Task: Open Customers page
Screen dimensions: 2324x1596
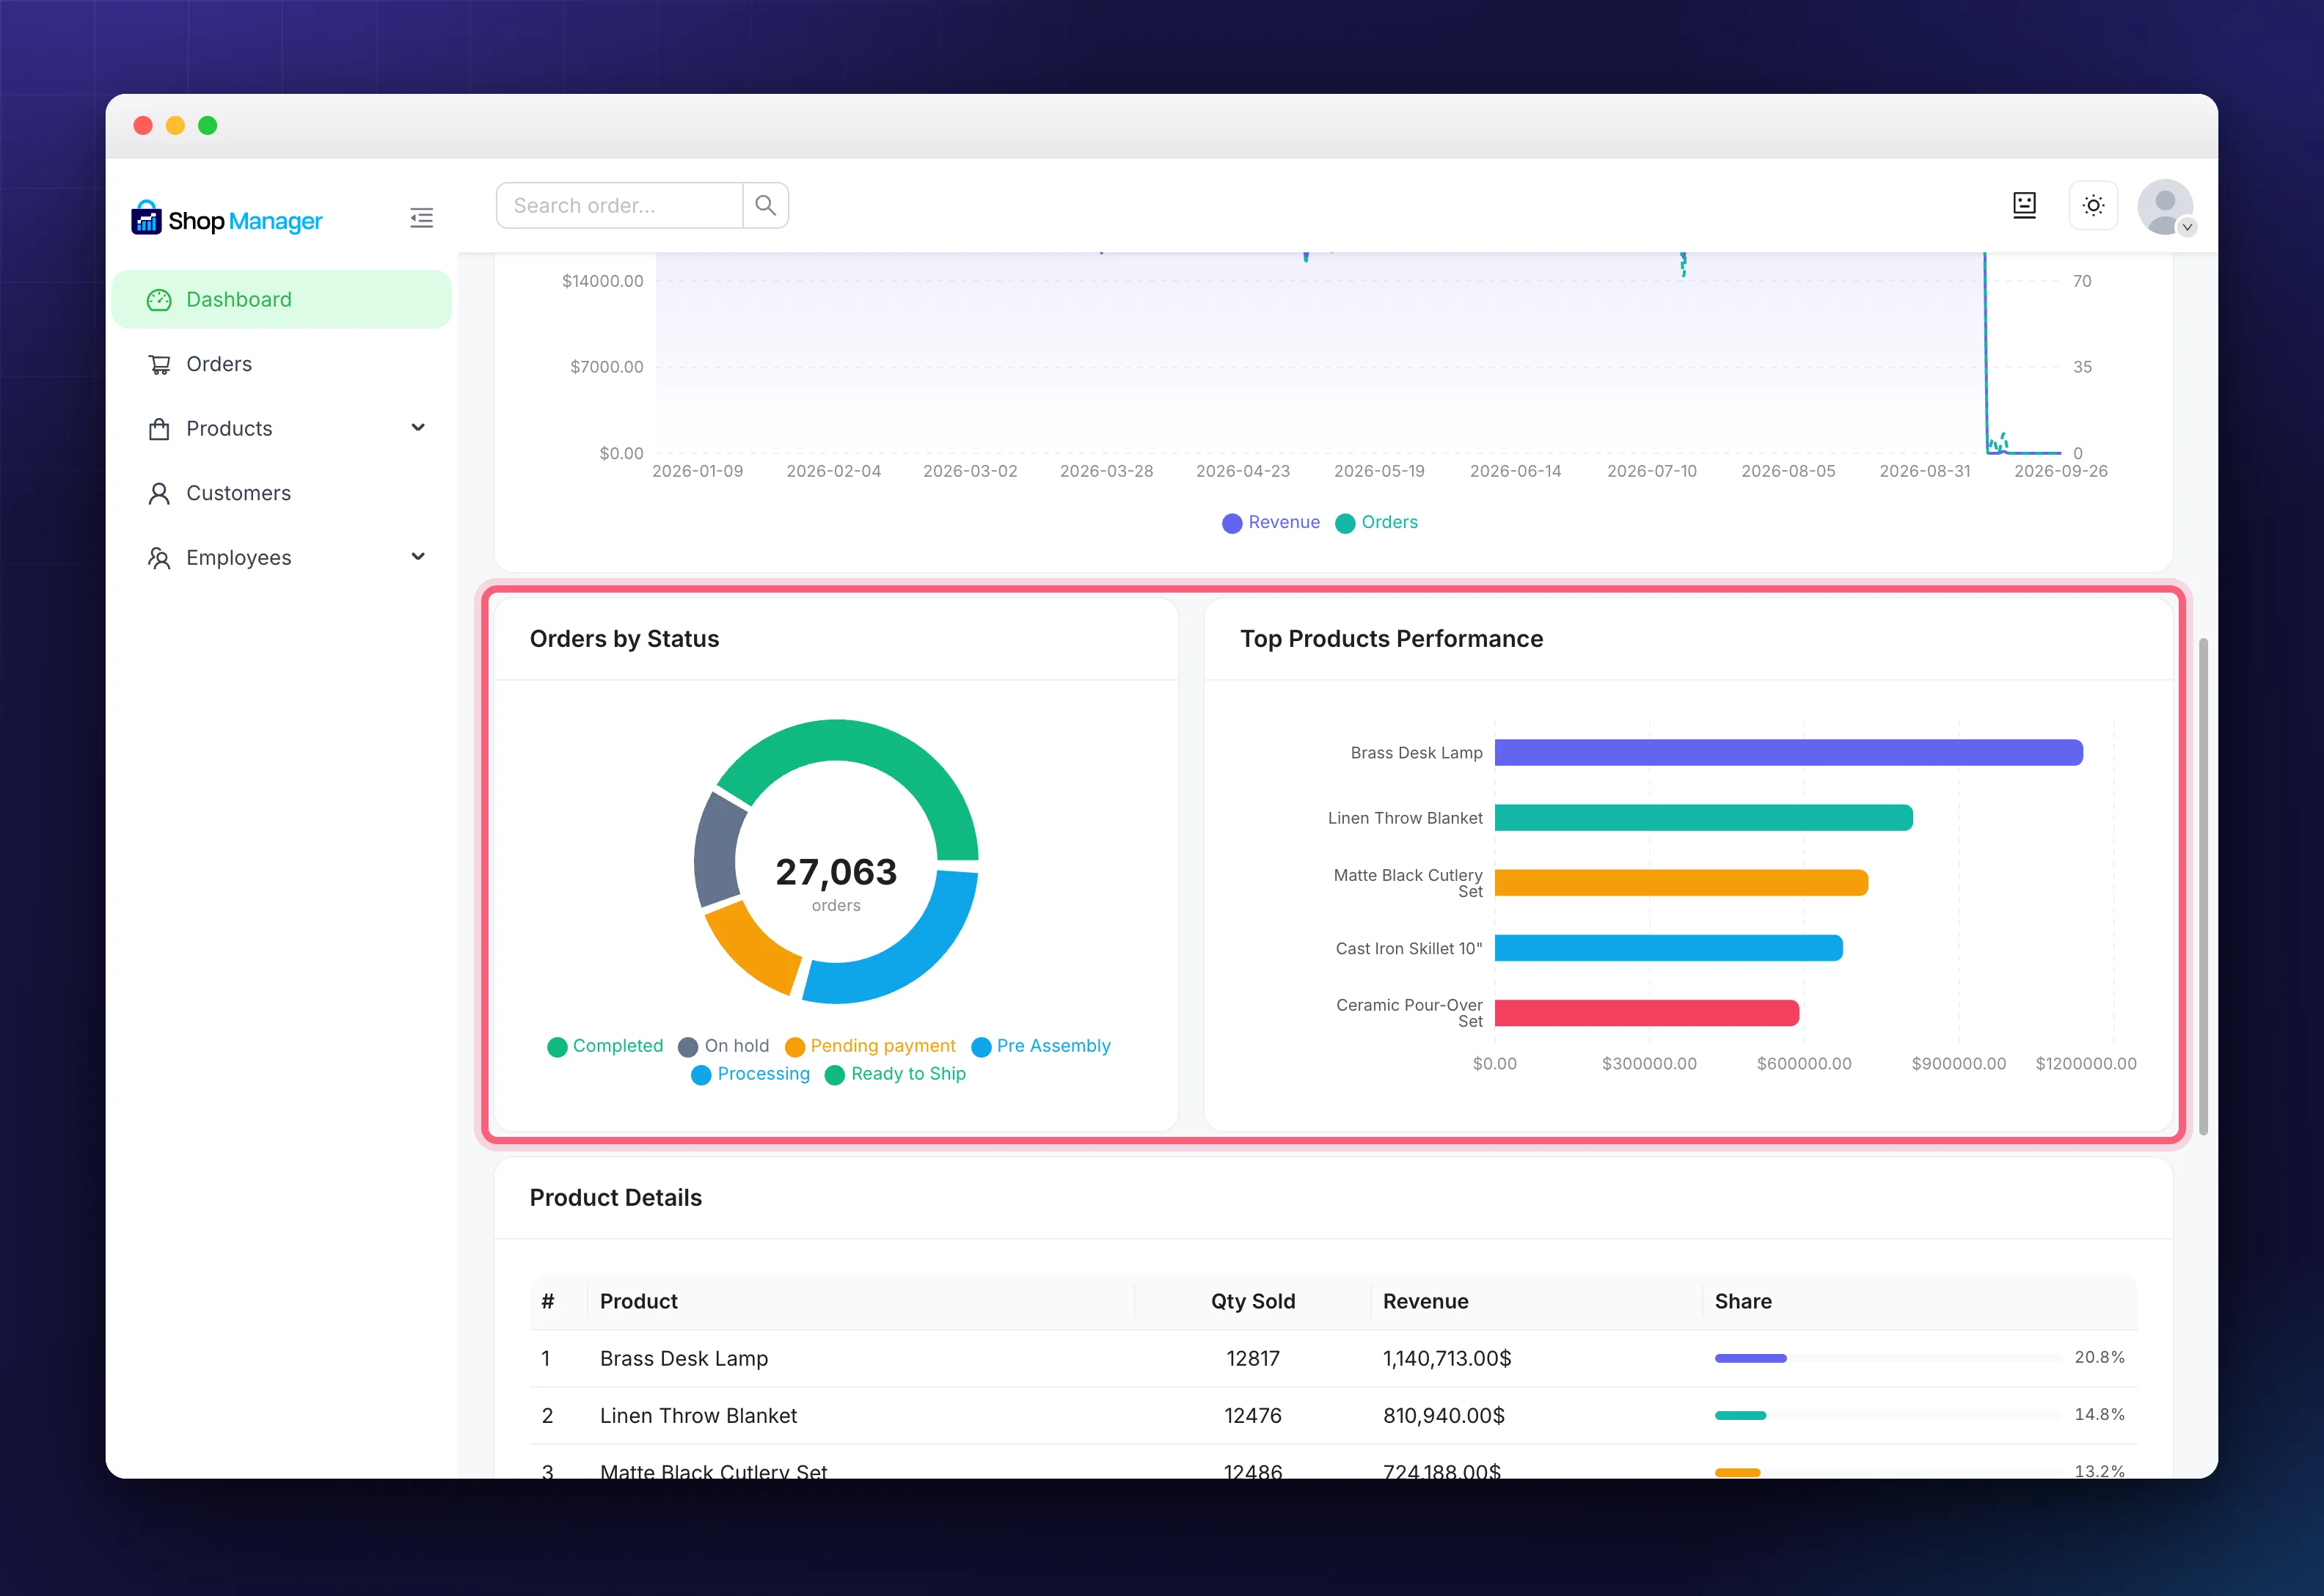Action: (x=281, y=493)
